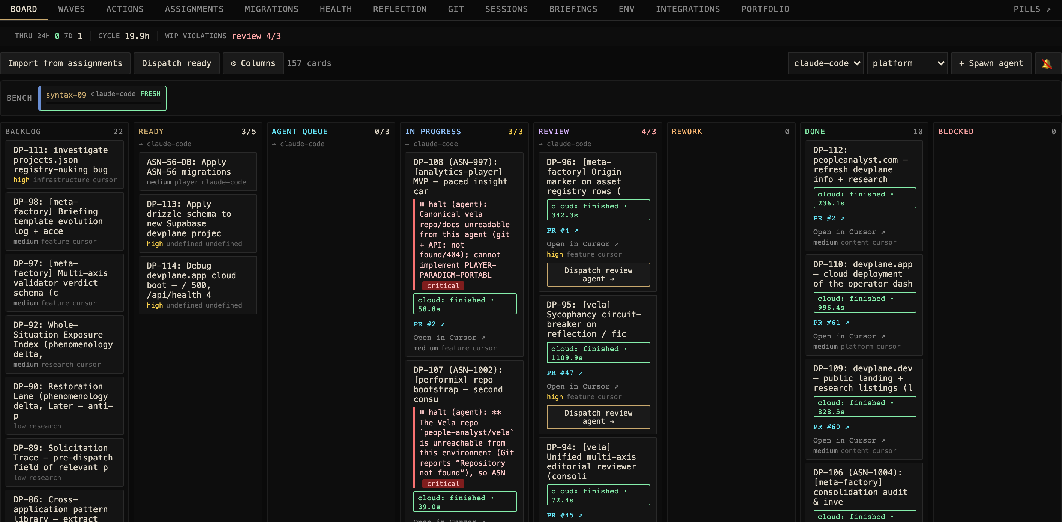Open in Cursor link on DP-95
Viewport: 1062px width, 522px height.
(582, 386)
